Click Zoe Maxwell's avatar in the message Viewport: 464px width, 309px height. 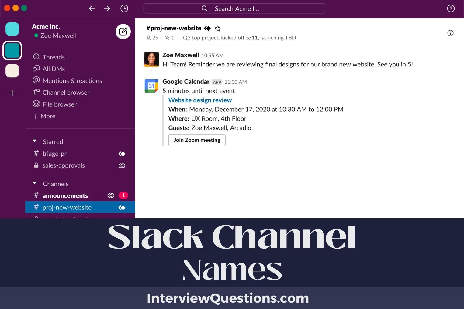pyautogui.click(x=151, y=59)
